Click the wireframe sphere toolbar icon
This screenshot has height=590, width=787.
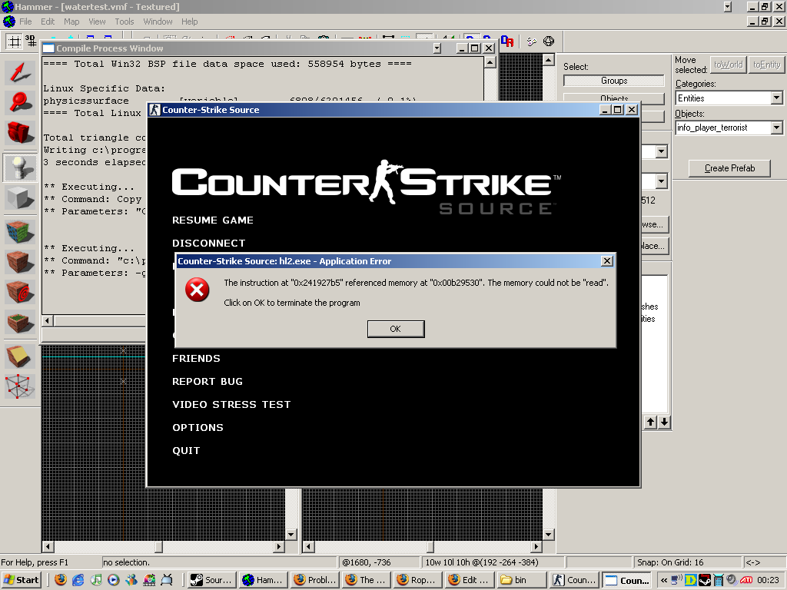click(x=549, y=41)
